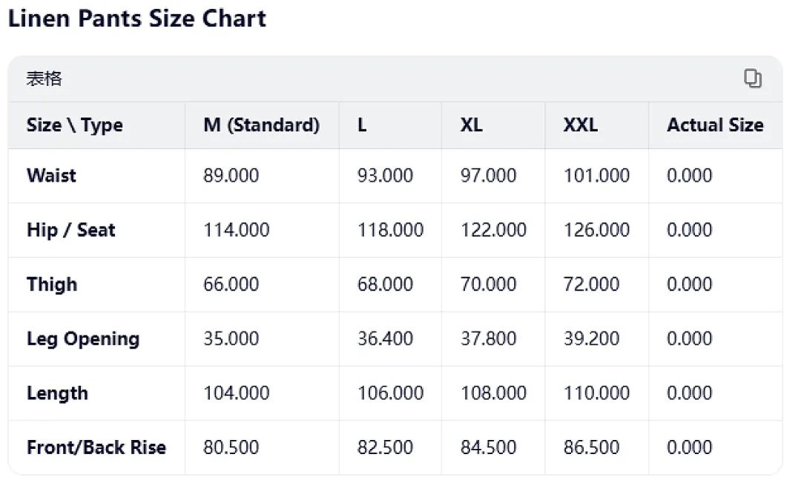801x483 pixels.
Task: Click the 118.000 hip value
Action: (x=390, y=230)
